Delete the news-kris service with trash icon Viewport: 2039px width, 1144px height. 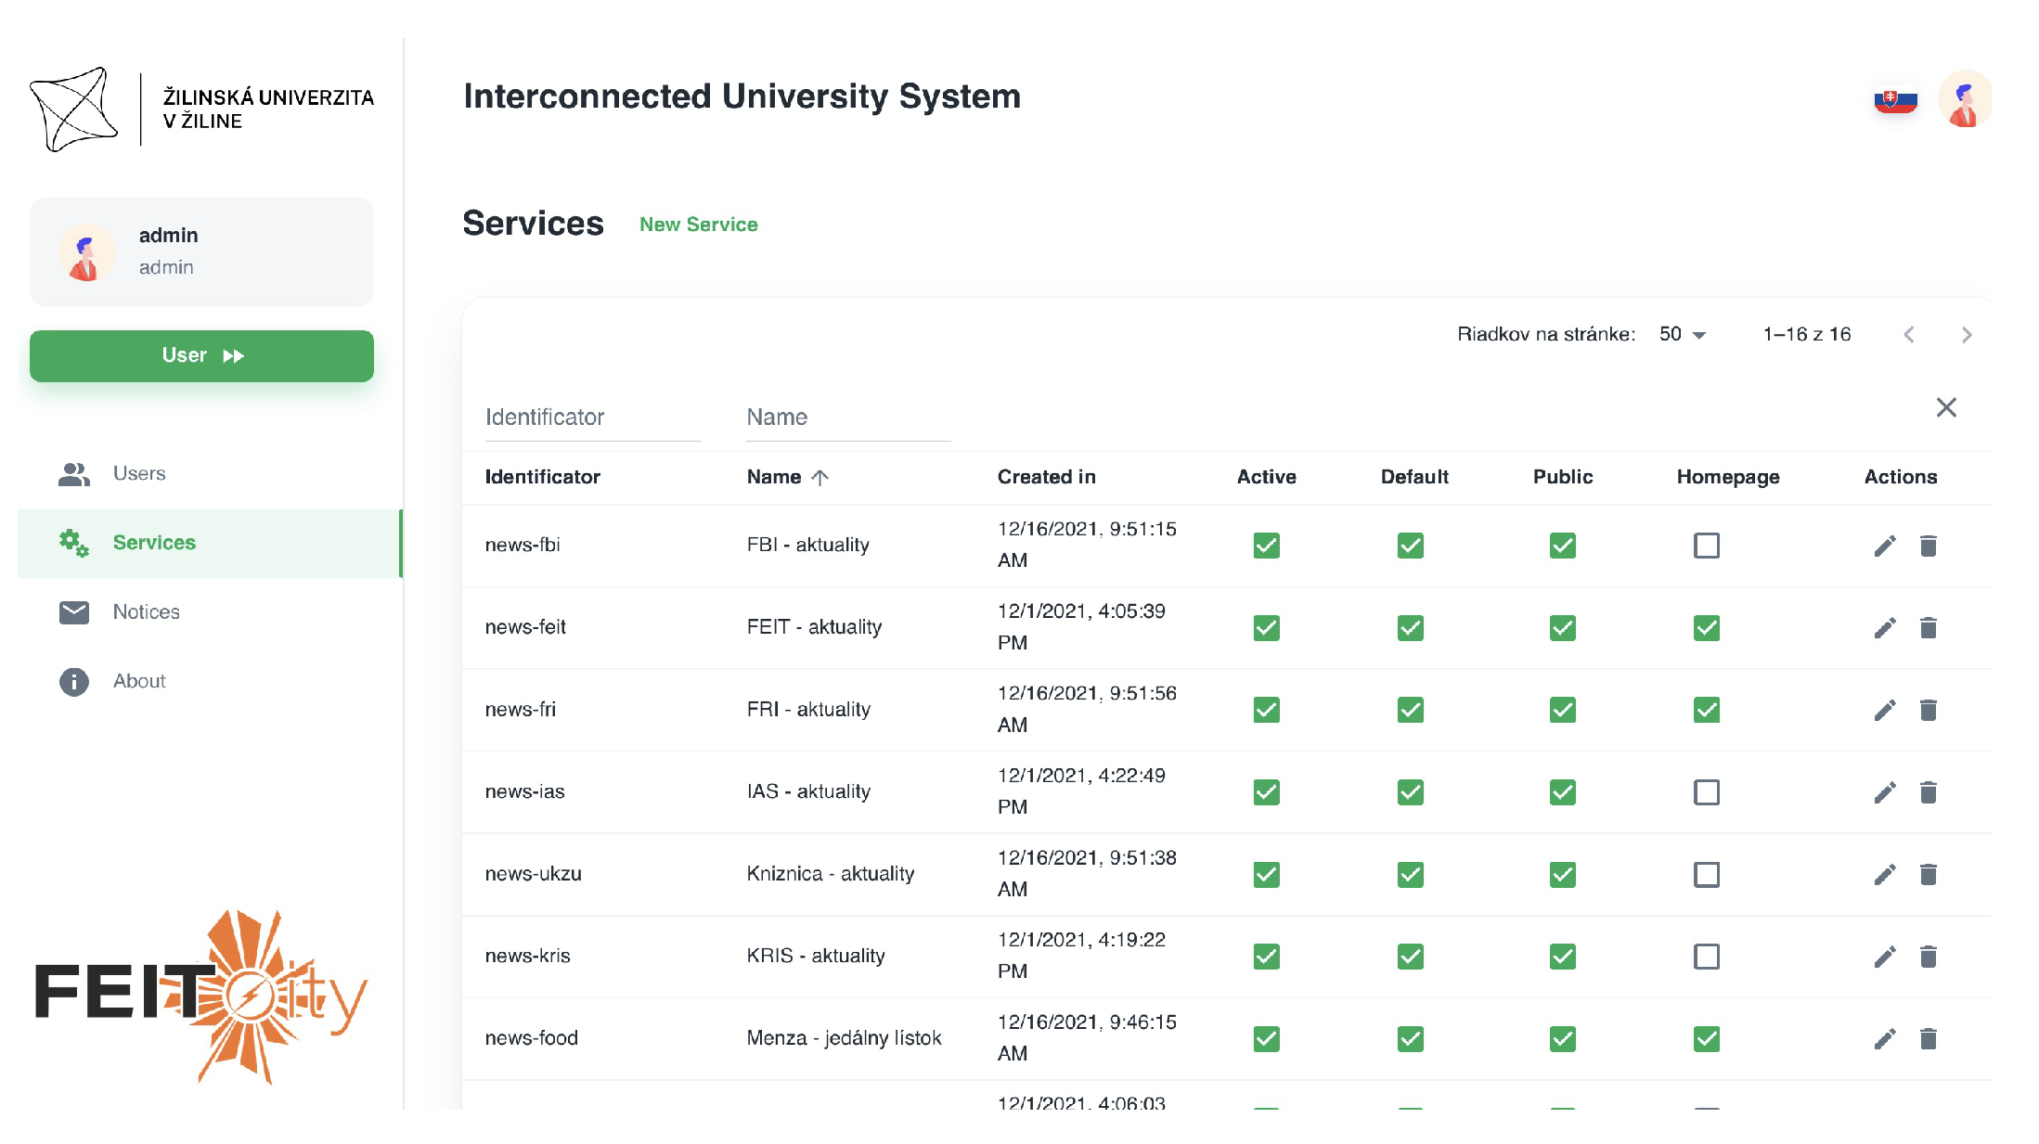(x=1928, y=957)
